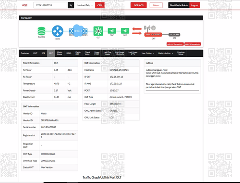Image resolution: width=240 pixels, height=183 pixels.
Task: Select the active OLT tab
Action: (51, 53)
